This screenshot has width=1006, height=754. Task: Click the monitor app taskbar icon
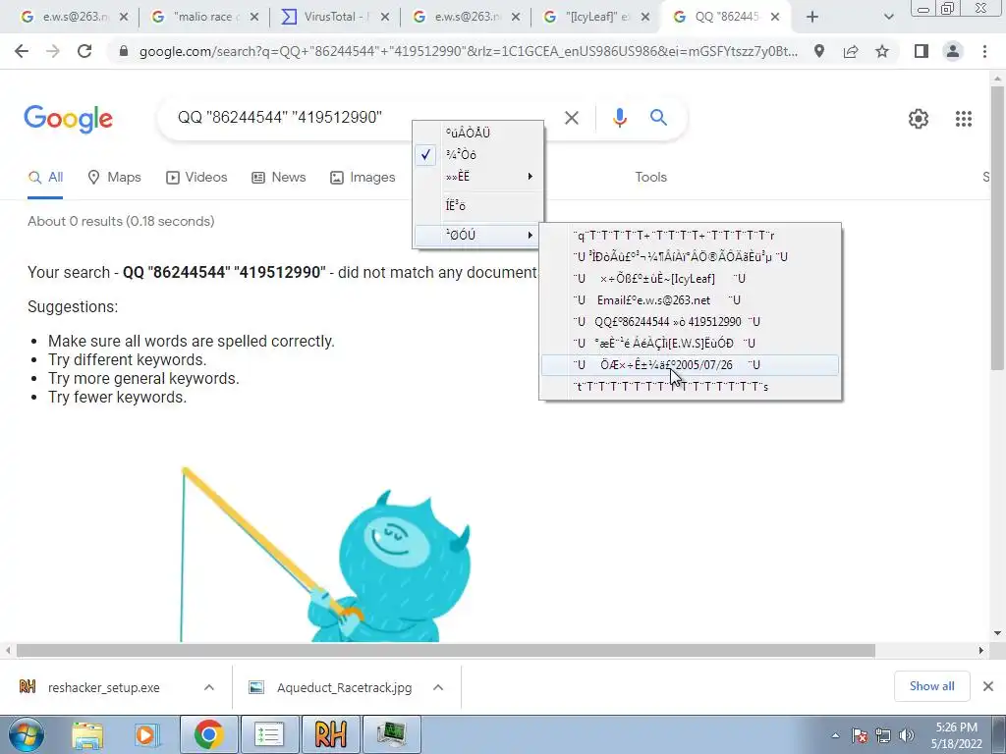point(391,734)
